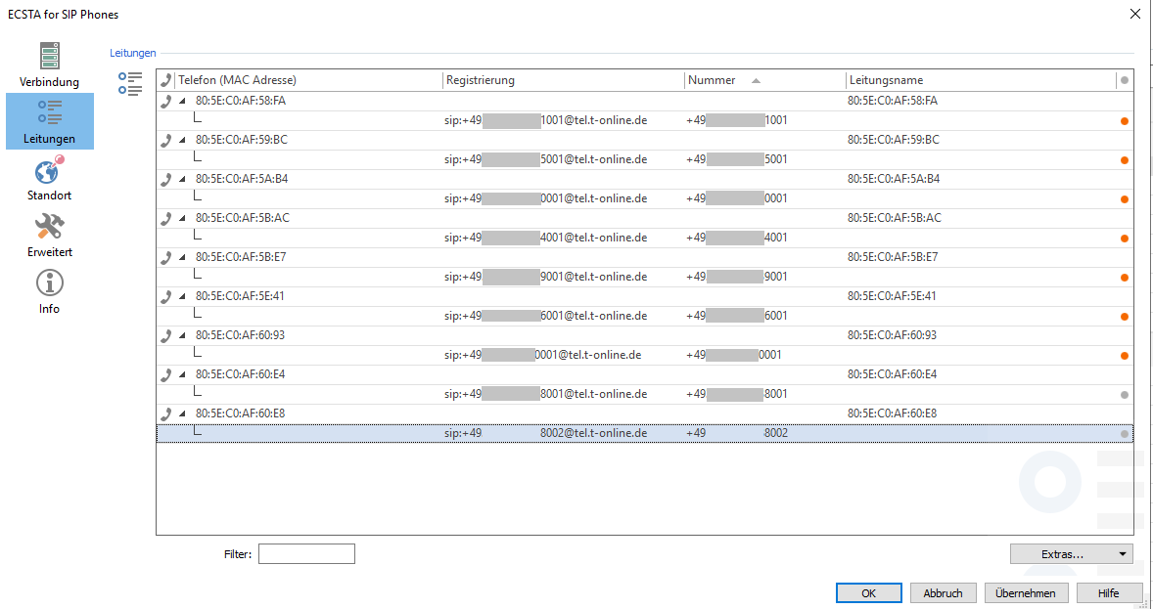Image resolution: width=1153 pixels, height=609 pixels.
Task: Collapse the 80:5E:C0:AF:59:BC phone entry
Action: 182,141
